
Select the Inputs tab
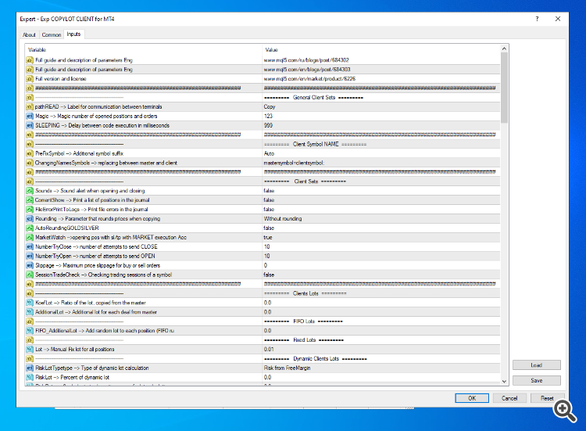coord(73,34)
